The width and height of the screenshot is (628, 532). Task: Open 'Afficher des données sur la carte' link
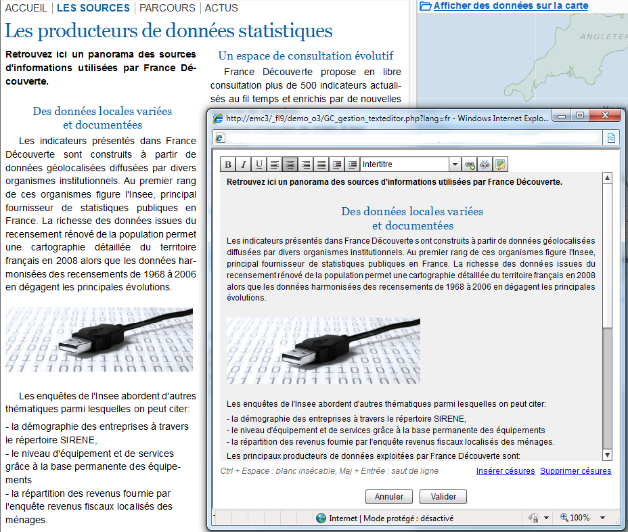click(511, 5)
